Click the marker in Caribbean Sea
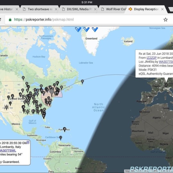The width and height of the screenshot is (173, 173). (x=61, y=138)
